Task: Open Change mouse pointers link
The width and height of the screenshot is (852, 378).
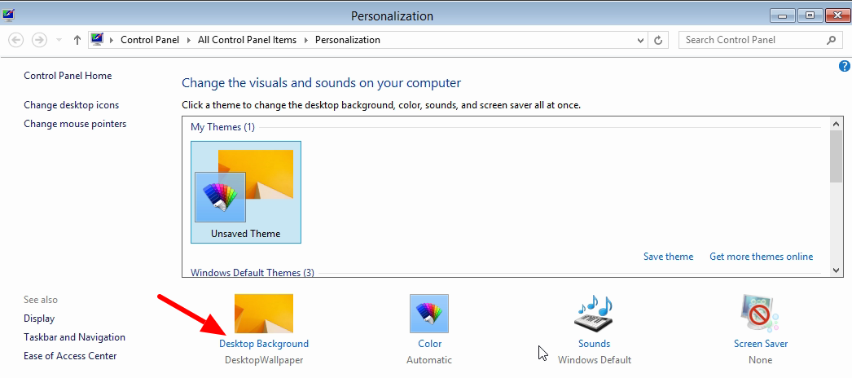Action: point(75,124)
